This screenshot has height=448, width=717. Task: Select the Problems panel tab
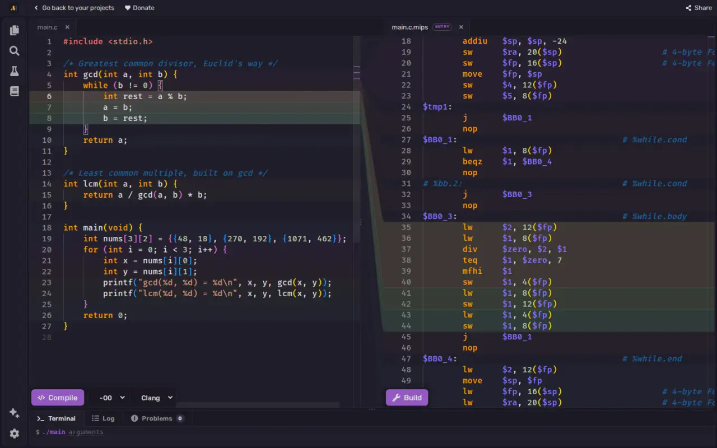pos(157,418)
